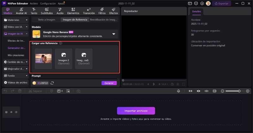Viewport: 253px width, 133px height.
Task: Zoom out the timeline
Action: click(222, 91)
